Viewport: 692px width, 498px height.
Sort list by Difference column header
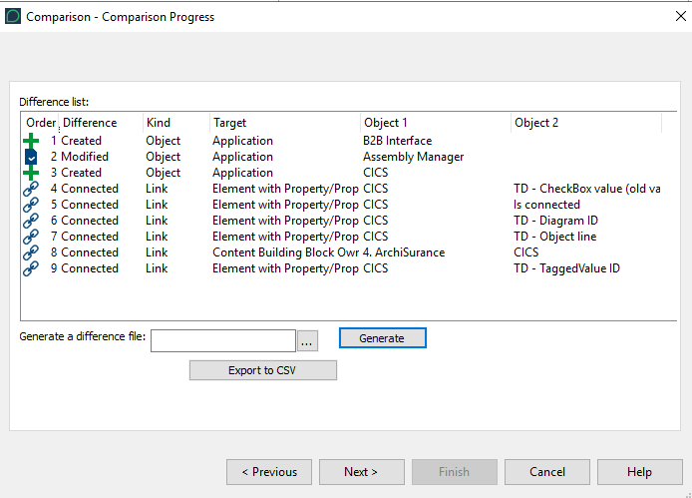click(x=90, y=123)
